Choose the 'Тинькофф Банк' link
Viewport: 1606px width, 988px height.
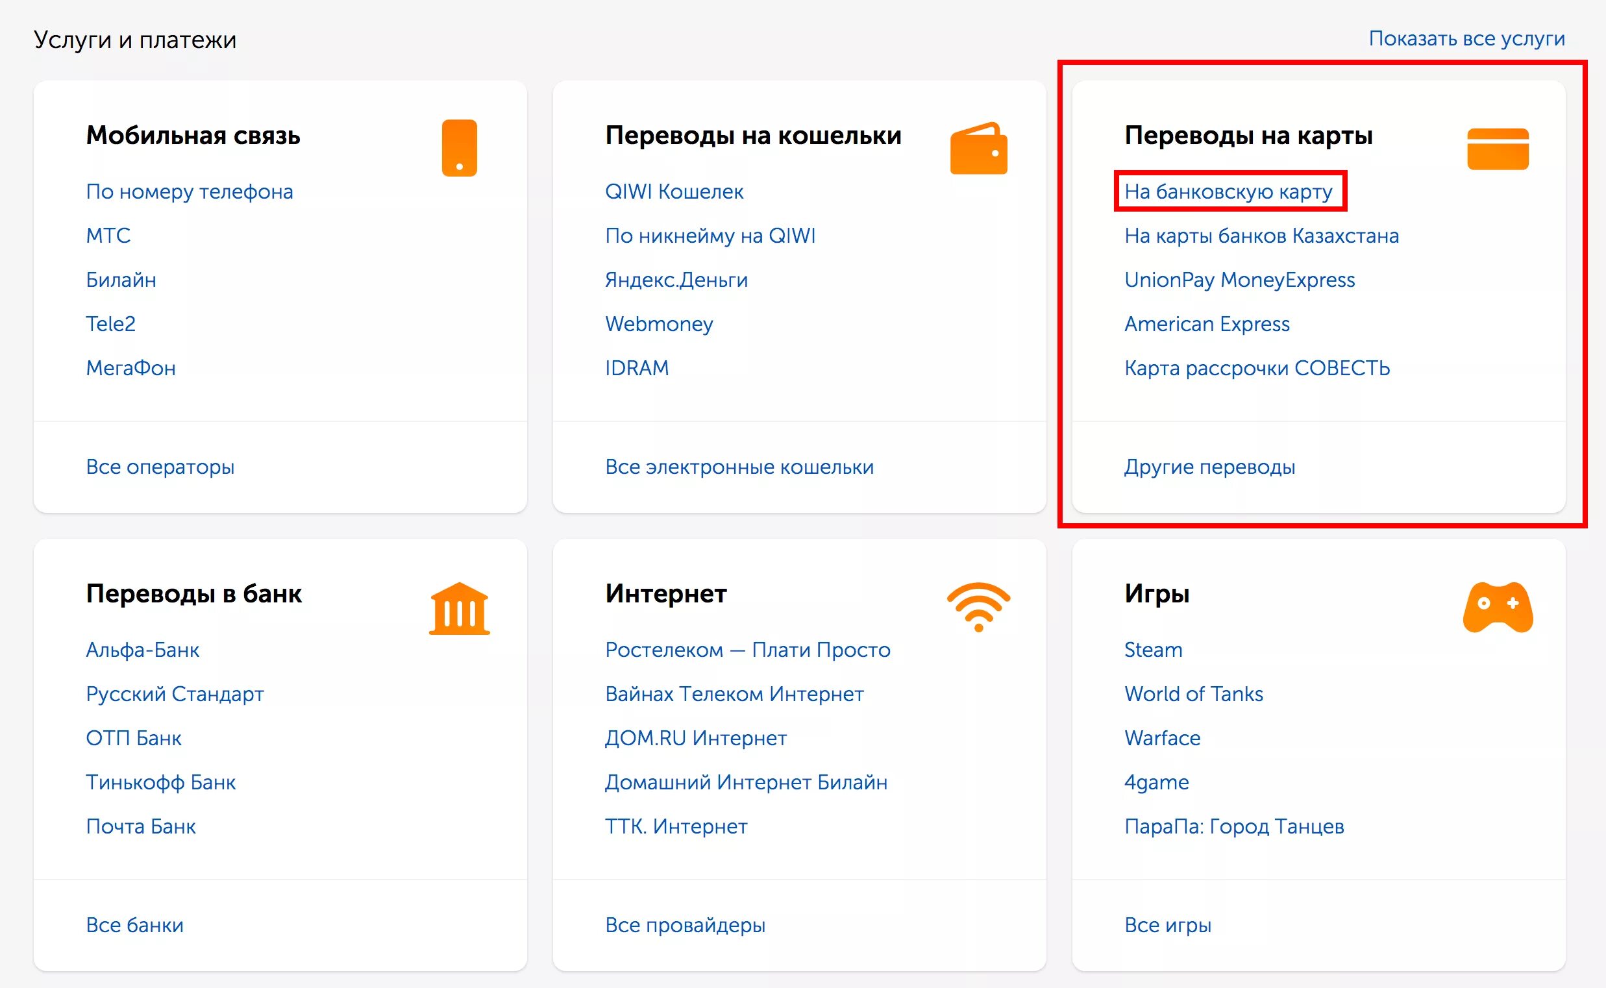(x=161, y=782)
